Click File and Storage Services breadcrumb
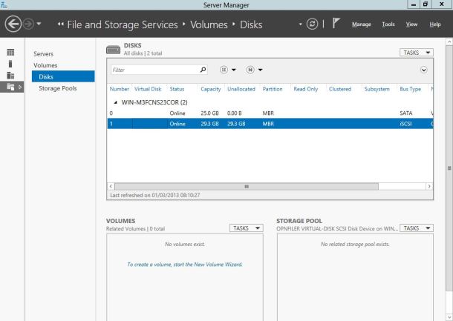This screenshot has height=321, width=453. (123, 24)
